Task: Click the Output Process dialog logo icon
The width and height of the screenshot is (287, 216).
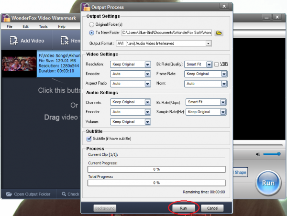Action: [86, 7]
